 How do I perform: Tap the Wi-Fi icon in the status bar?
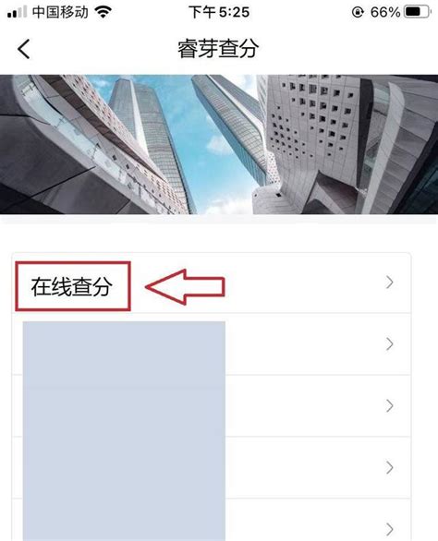[x=103, y=12]
